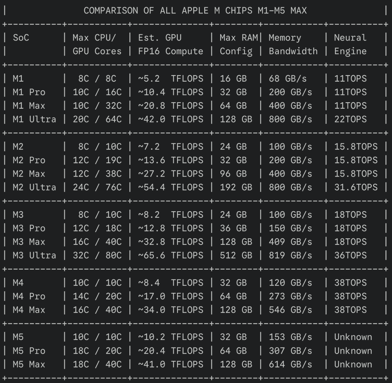Click the "~34.0 TFLOPS" value
Screen dimensions: 392x383
(x=171, y=310)
